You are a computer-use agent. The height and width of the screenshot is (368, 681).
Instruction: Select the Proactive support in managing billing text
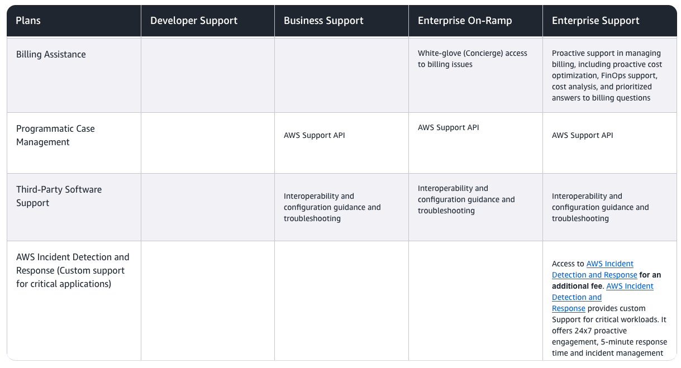coord(606,75)
